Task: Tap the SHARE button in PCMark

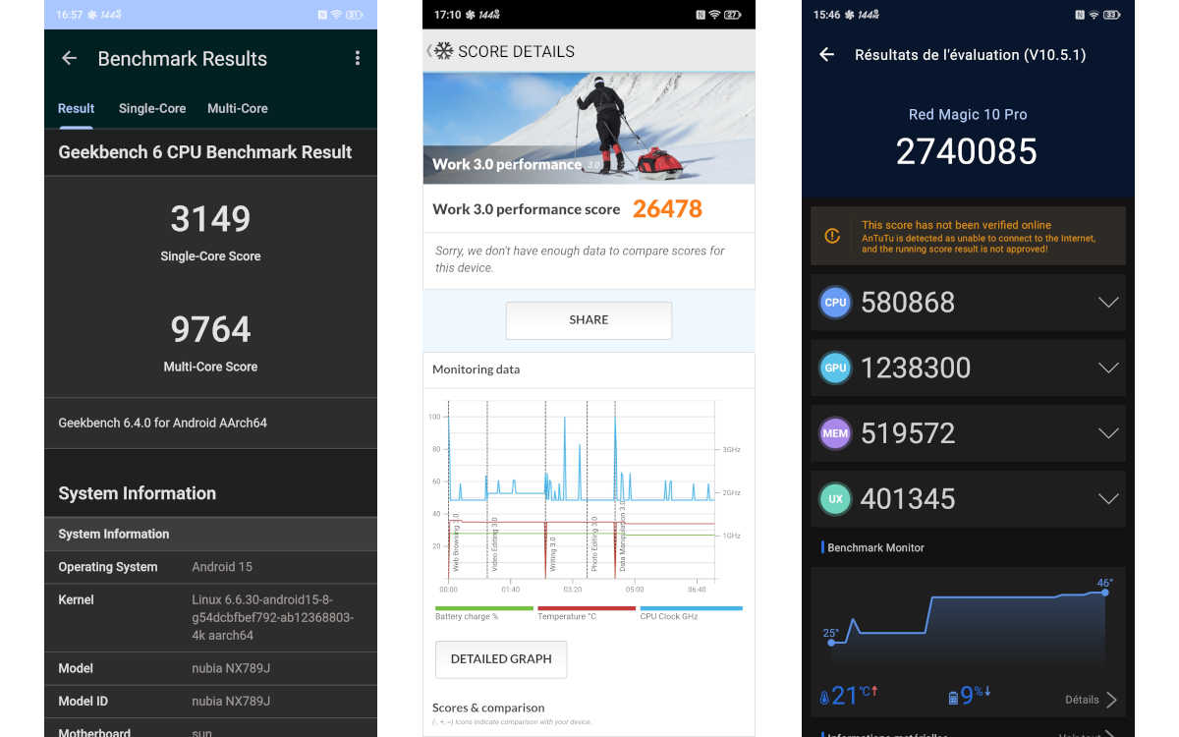Action: tap(589, 320)
